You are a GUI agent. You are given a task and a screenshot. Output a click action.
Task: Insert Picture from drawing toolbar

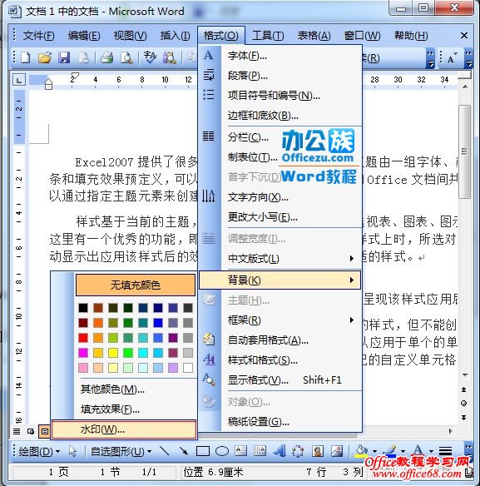[337, 451]
